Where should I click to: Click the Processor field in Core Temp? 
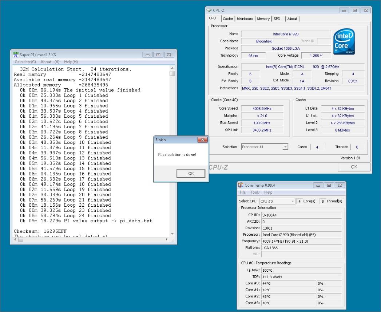pyautogui.click(x=302, y=235)
